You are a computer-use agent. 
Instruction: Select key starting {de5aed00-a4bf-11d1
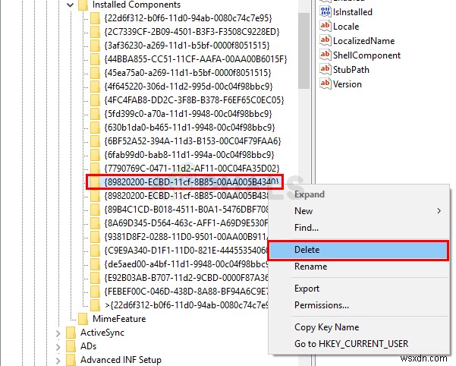186,264
